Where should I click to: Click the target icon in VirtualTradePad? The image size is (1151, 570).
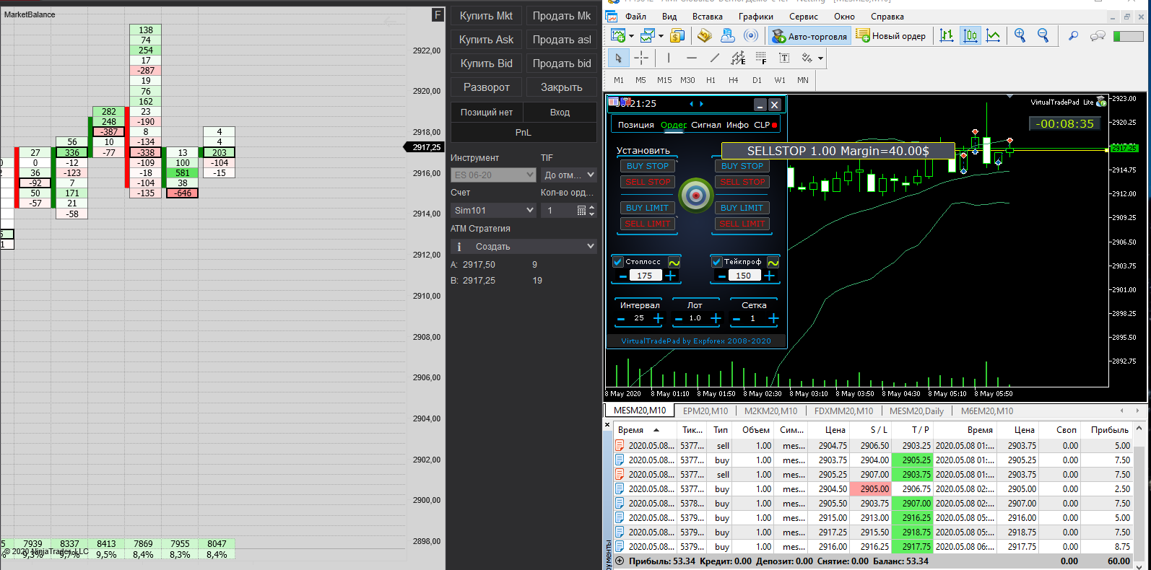tap(696, 195)
